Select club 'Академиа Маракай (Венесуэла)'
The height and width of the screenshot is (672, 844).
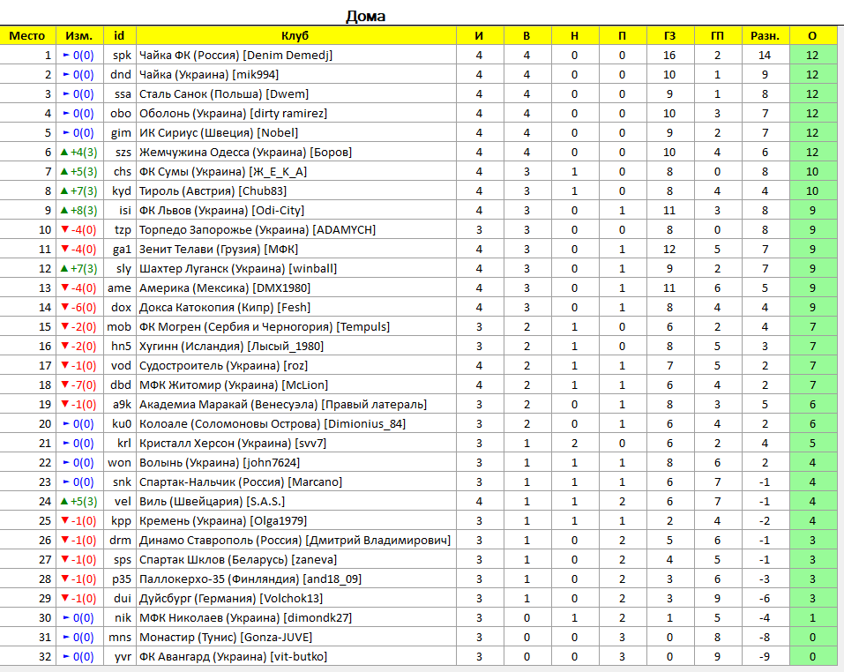[228, 404]
